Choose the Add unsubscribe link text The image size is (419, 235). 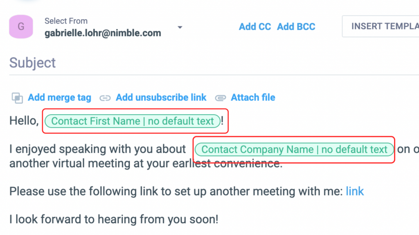coord(161,98)
